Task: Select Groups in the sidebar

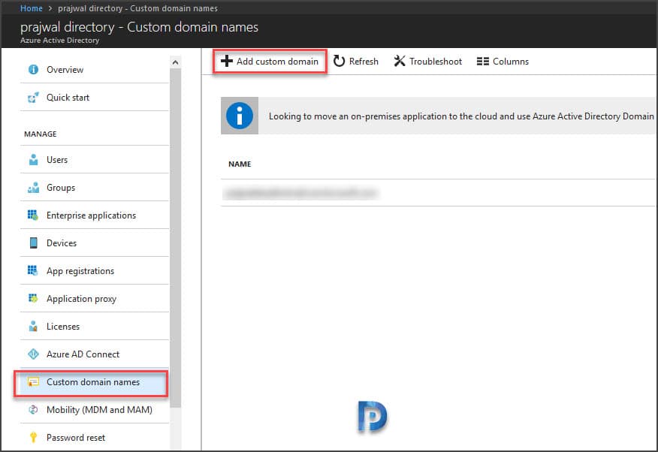Action: click(x=95, y=188)
